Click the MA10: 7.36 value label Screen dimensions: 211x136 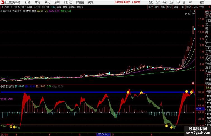point(42,11)
